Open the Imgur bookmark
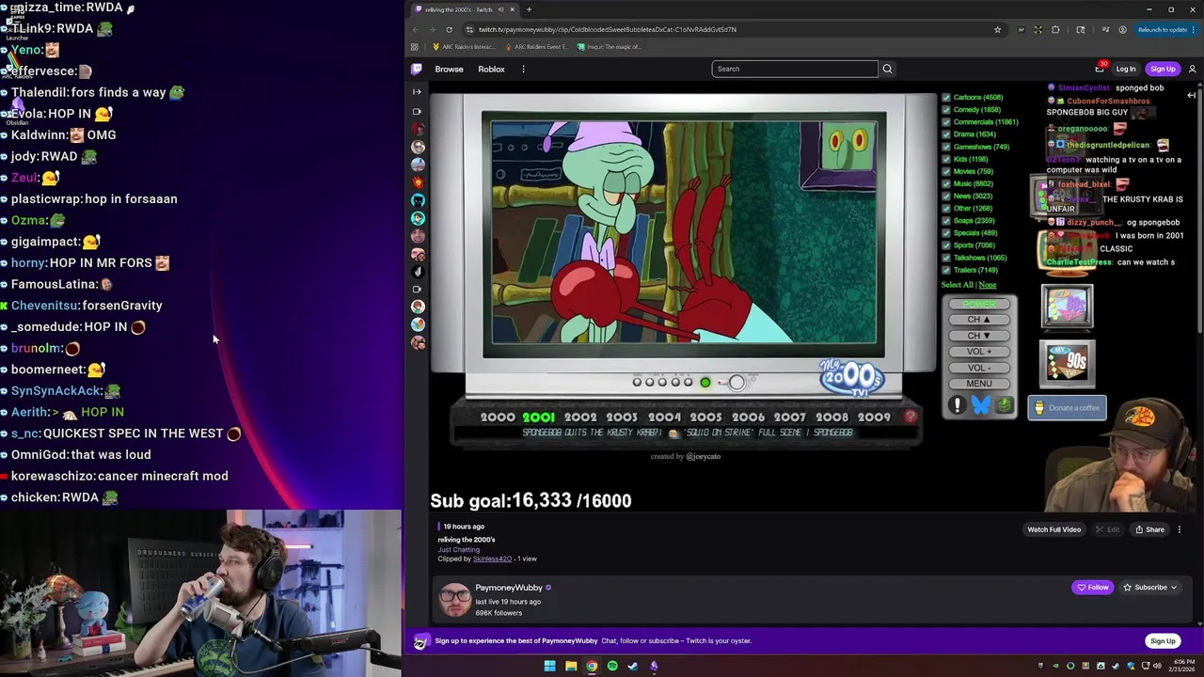 (x=610, y=46)
